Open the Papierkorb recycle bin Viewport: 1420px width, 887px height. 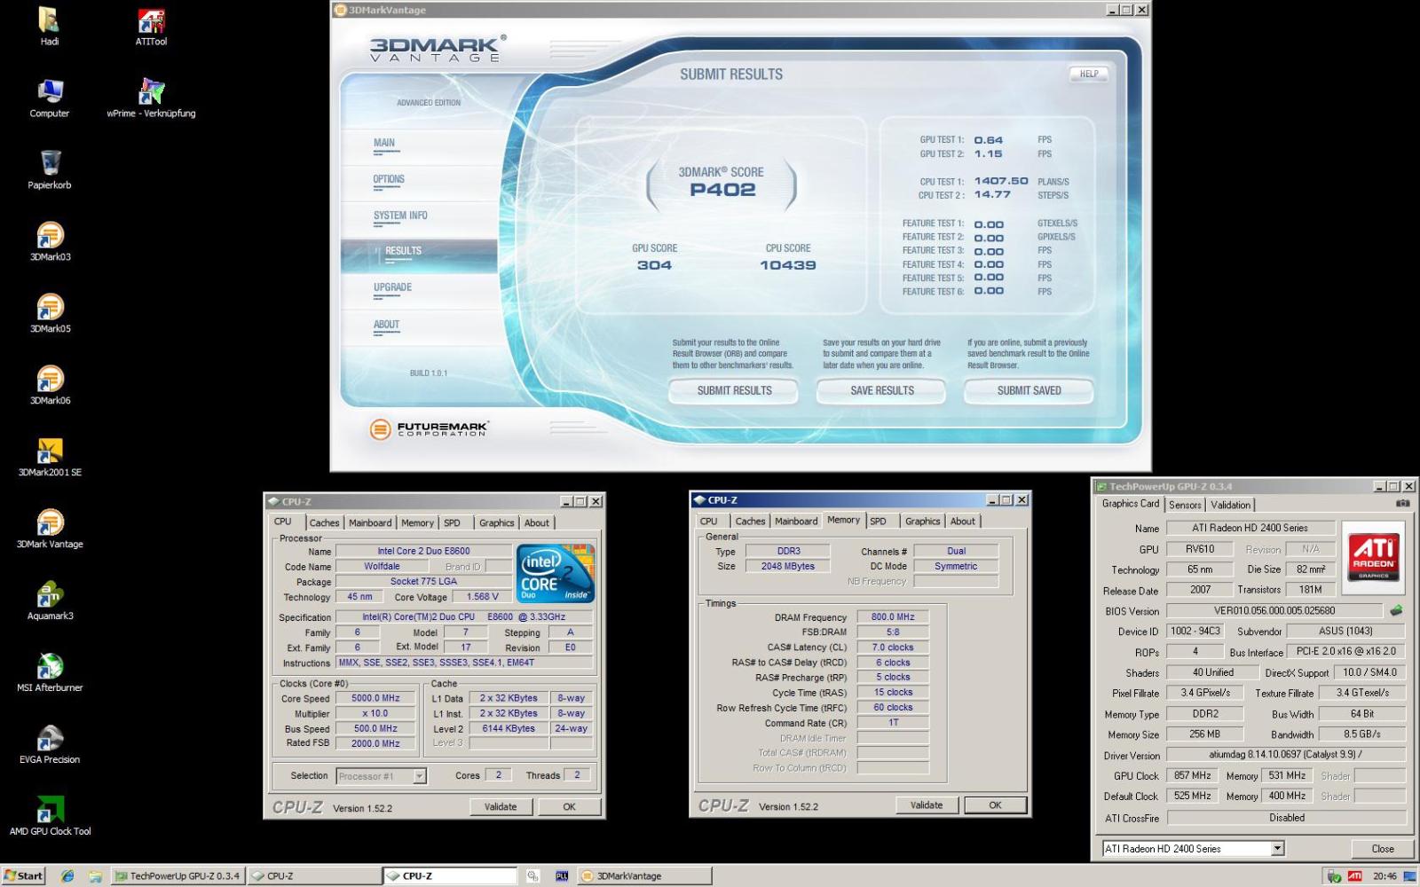[x=50, y=170]
